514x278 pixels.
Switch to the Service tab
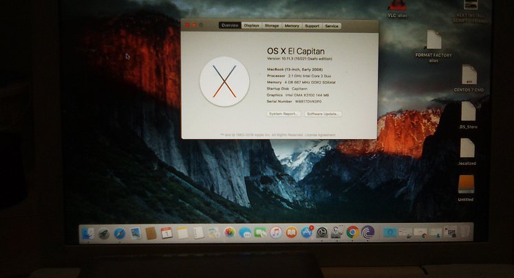(332, 26)
